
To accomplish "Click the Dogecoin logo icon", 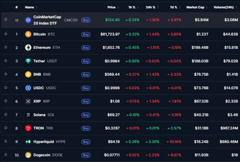I will [28, 155].
